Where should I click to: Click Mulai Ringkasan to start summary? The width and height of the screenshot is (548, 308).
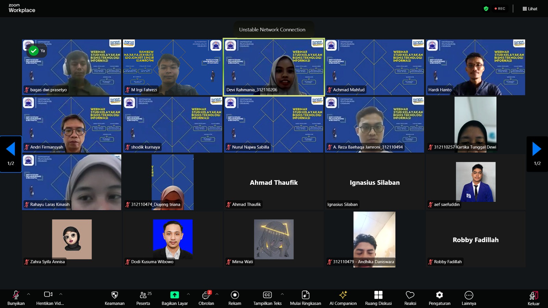[x=306, y=295]
